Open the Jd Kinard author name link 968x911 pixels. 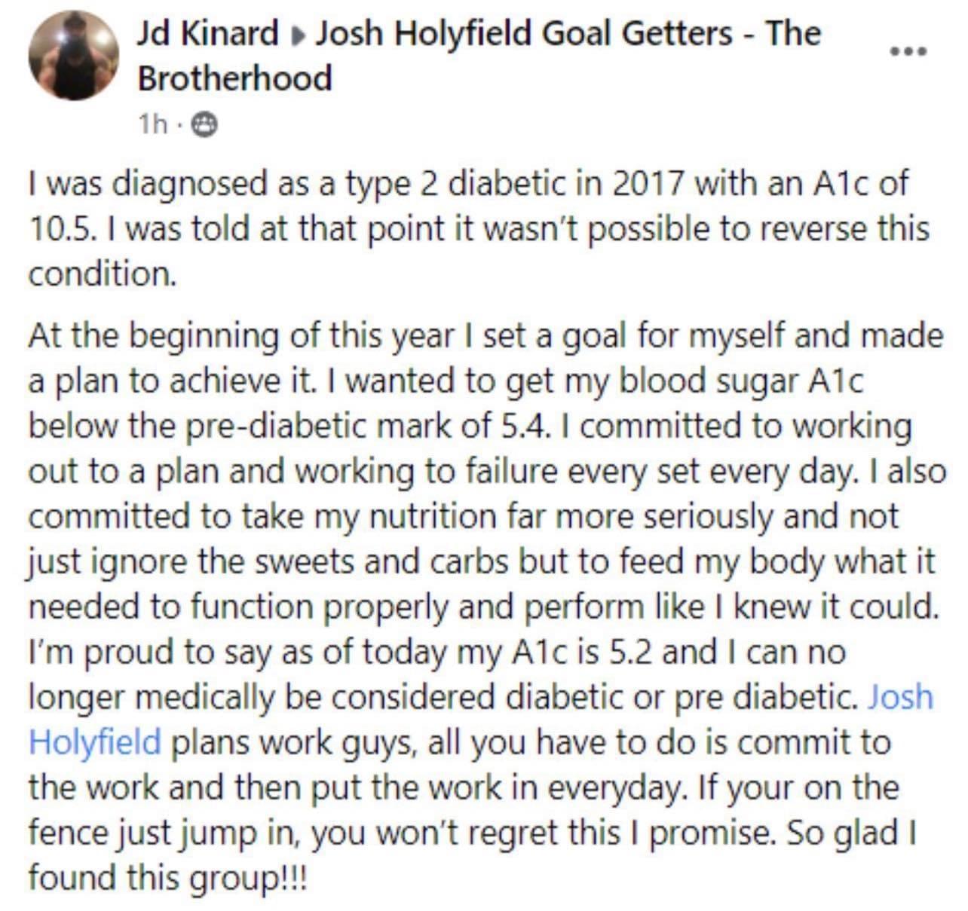click(x=207, y=34)
